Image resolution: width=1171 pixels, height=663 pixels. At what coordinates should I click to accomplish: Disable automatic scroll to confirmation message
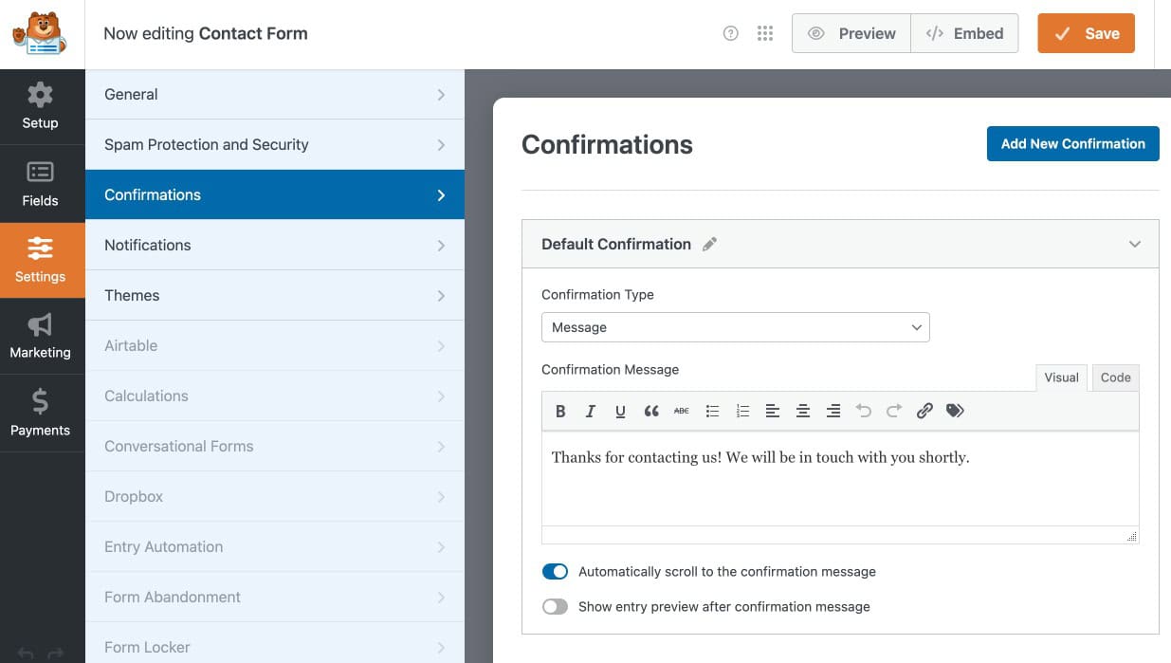click(555, 572)
